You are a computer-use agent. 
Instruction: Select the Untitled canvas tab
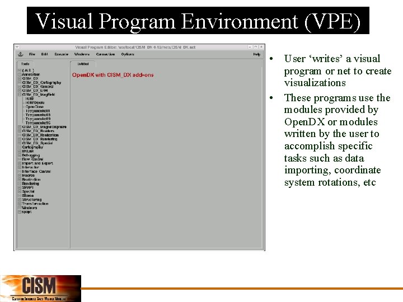click(x=83, y=64)
